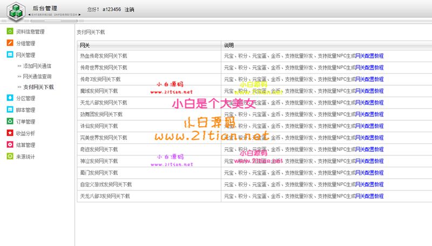The width and height of the screenshot is (432, 246).
Task: Click the blue icon beside 脚本管理
Action: coord(10,110)
